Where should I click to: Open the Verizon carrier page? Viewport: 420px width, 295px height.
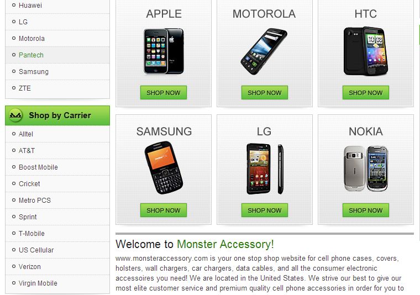pos(30,267)
